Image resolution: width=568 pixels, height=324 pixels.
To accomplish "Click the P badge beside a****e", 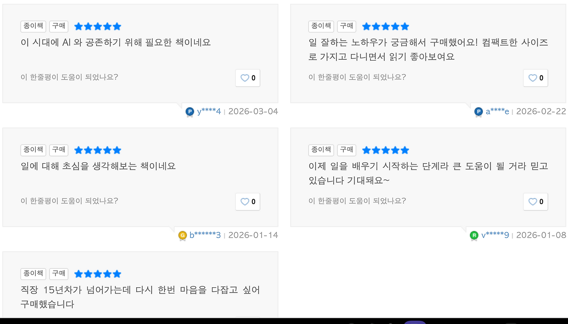I will [x=478, y=112].
